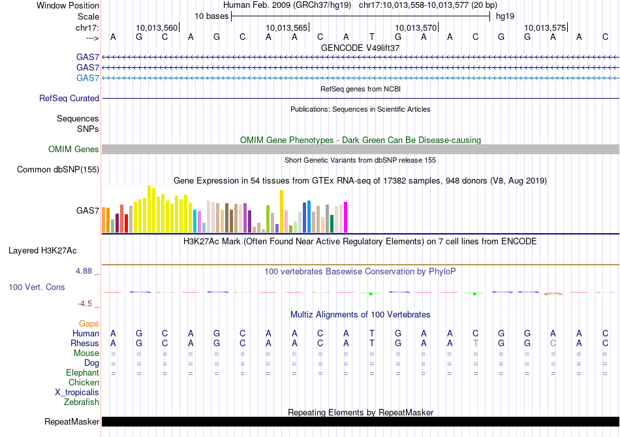Select the X_tropicalis species label

coord(77,393)
